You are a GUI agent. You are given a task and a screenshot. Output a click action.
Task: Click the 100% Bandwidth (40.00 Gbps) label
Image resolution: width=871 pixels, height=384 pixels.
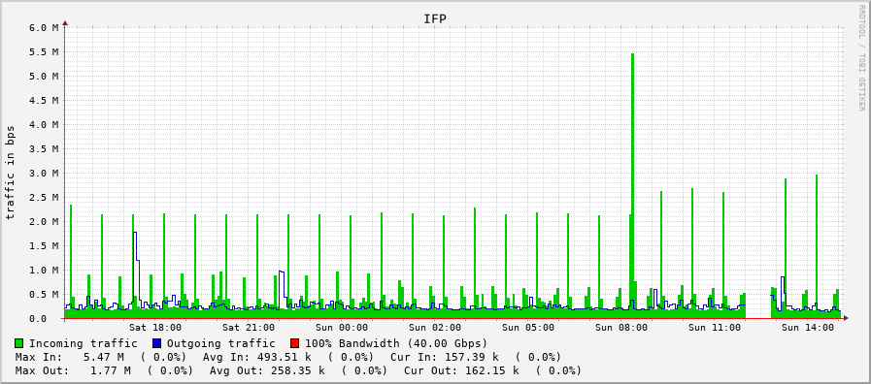click(x=396, y=343)
